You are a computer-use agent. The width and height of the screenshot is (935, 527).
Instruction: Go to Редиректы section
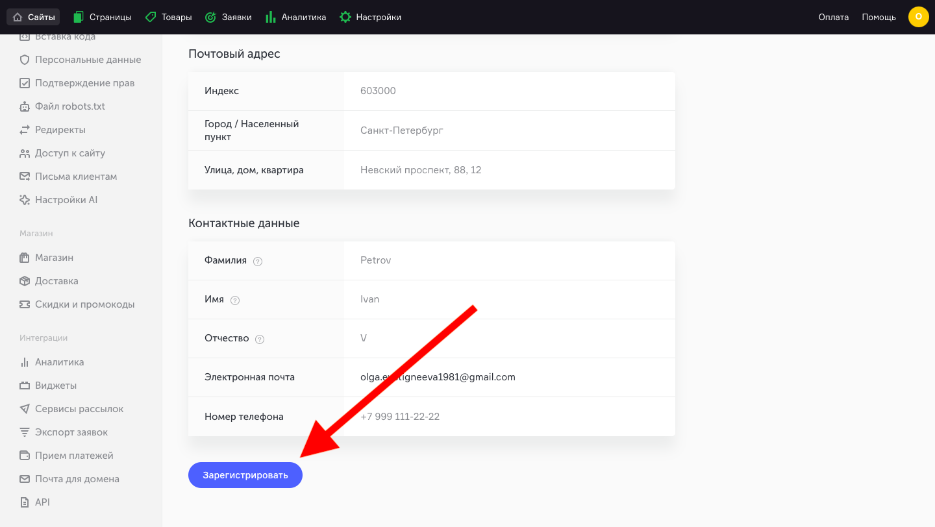[60, 130]
